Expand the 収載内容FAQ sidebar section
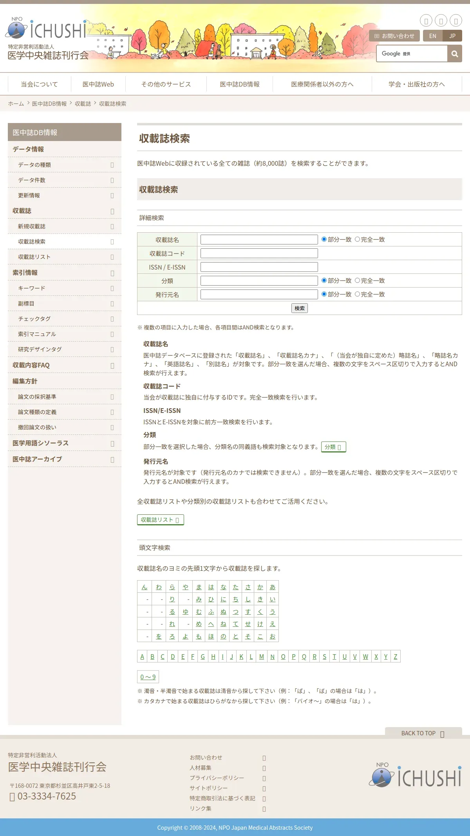This screenshot has width=470, height=836. (x=112, y=366)
